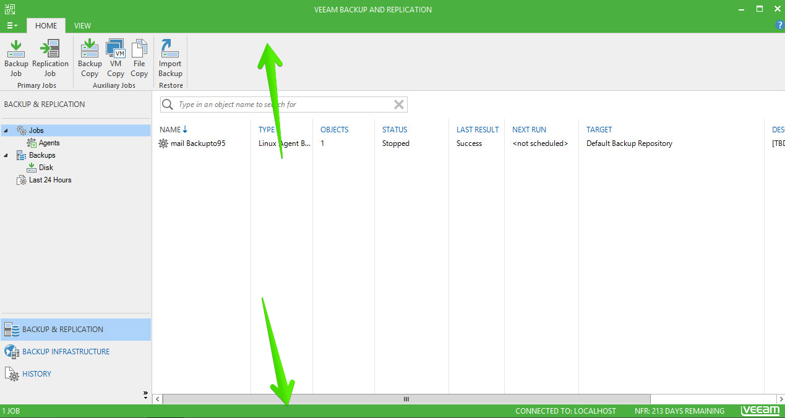Switch to the VIEW ribbon tab
The image size is (785, 418).
pos(82,25)
